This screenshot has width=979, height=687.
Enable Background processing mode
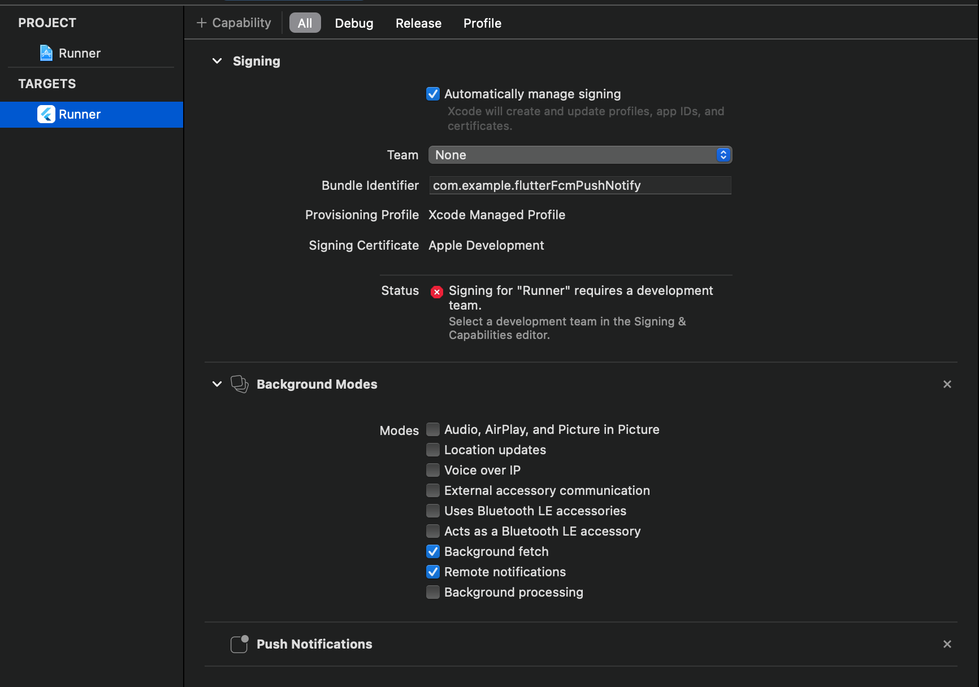click(x=433, y=592)
